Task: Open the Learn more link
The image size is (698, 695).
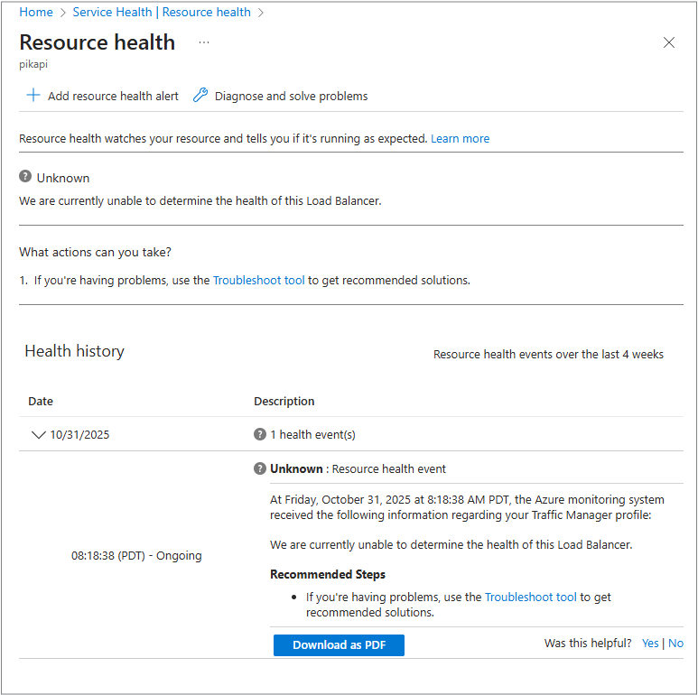Action: click(x=460, y=139)
